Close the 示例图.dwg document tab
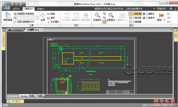The height and width of the screenshot is (107, 178). (x=41, y=30)
